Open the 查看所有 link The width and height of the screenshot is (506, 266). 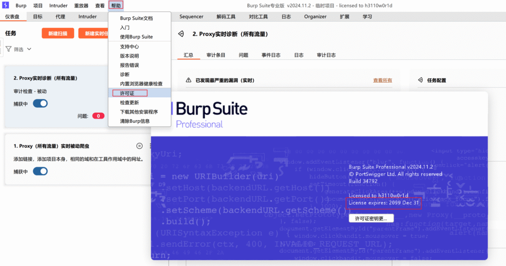382,81
